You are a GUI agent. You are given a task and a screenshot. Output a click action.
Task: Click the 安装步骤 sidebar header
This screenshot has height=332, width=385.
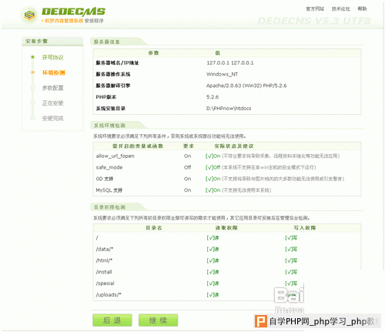(36, 41)
